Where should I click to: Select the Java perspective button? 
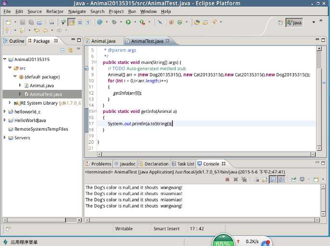click(294, 23)
